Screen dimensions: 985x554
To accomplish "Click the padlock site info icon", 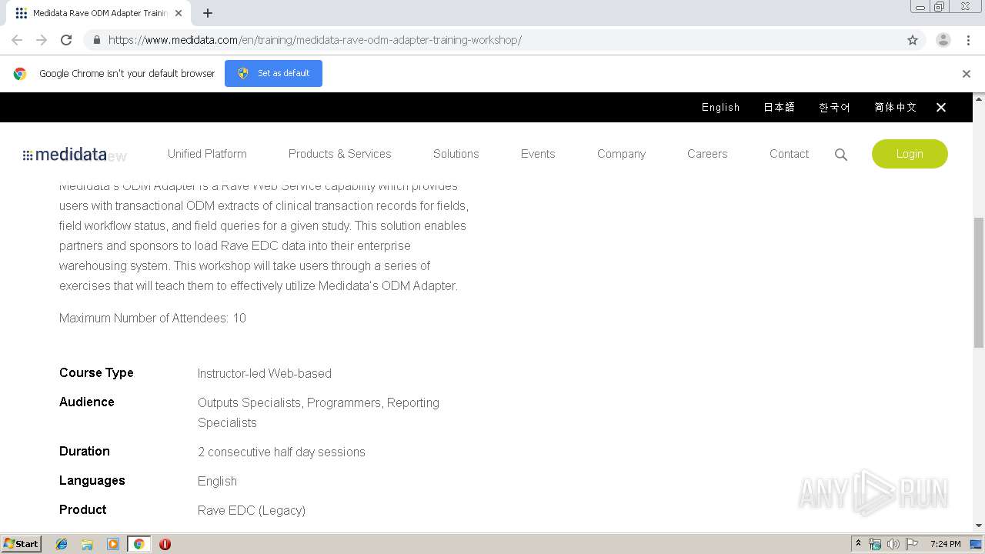I will coord(96,40).
